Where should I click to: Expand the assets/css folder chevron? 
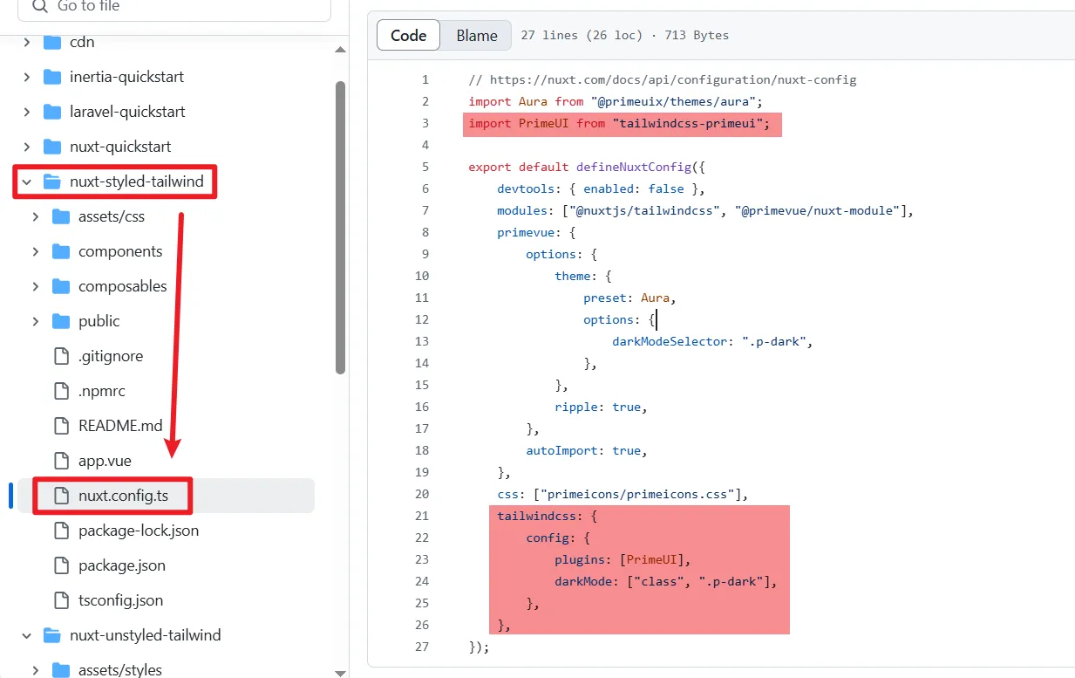[x=35, y=216]
